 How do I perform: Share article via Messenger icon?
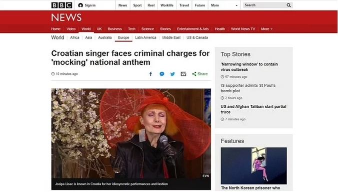point(161,74)
